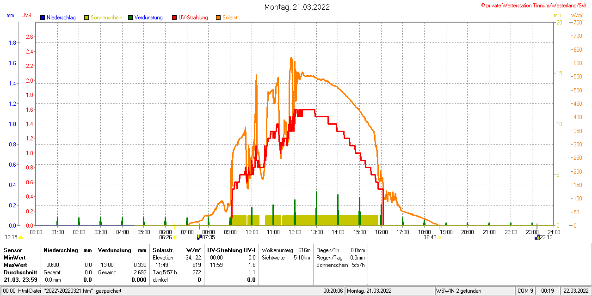Click the Tag:5:57 h entry
Image resolution: width=592 pixels, height=296 pixels.
coord(165,272)
